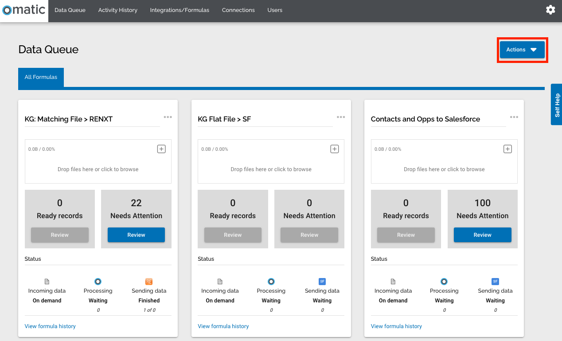562x341 pixels.
Task: Click the plus upload icon on KG Flat File card
Action: pos(334,149)
